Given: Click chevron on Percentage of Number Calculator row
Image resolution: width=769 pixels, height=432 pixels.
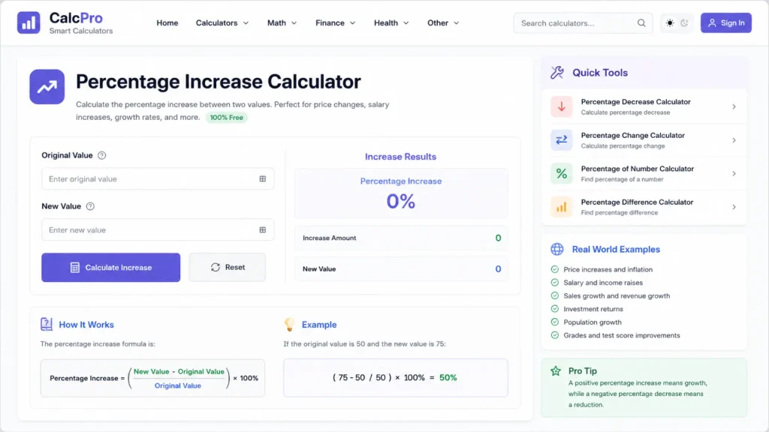Looking at the screenshot, I should click(734, 173).
